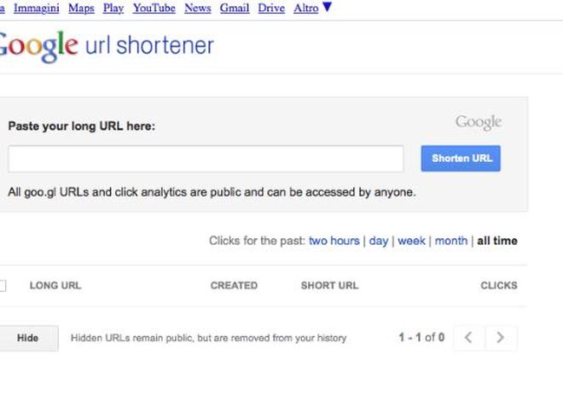Go to previous page arrow

point(469,338)
